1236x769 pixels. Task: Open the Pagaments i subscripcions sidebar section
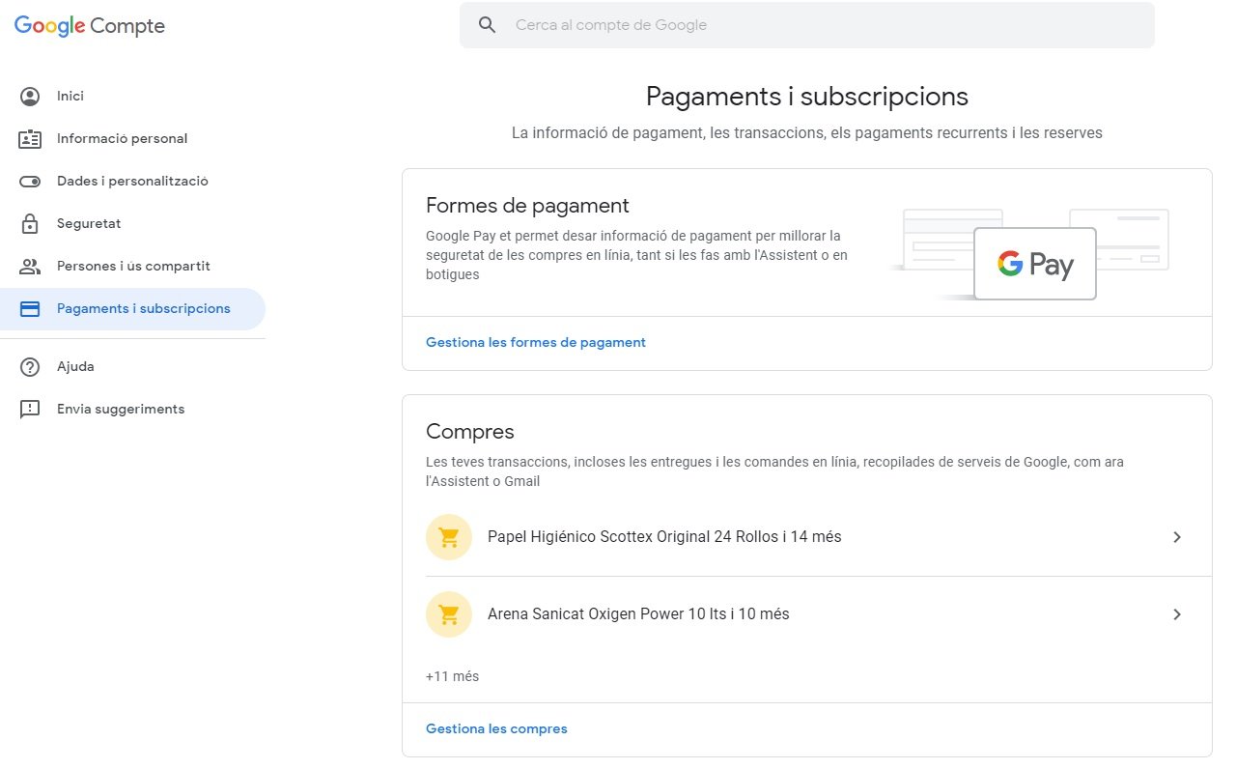click(x=143, y=308)
